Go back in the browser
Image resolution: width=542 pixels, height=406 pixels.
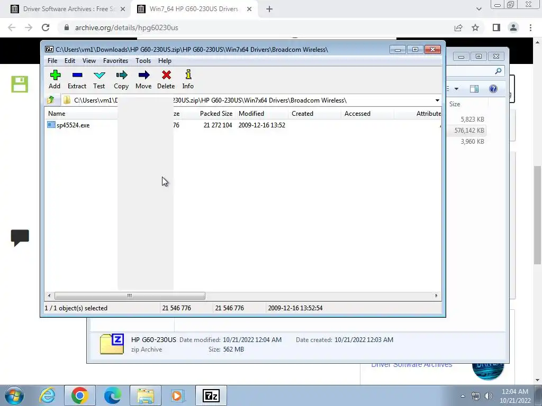pos(12,27)
